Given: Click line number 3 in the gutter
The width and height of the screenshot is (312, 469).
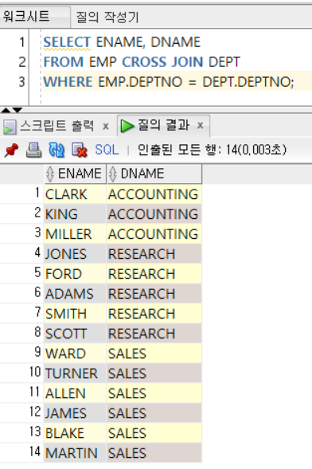Looking at the screenshot, I should coord(21,82).
